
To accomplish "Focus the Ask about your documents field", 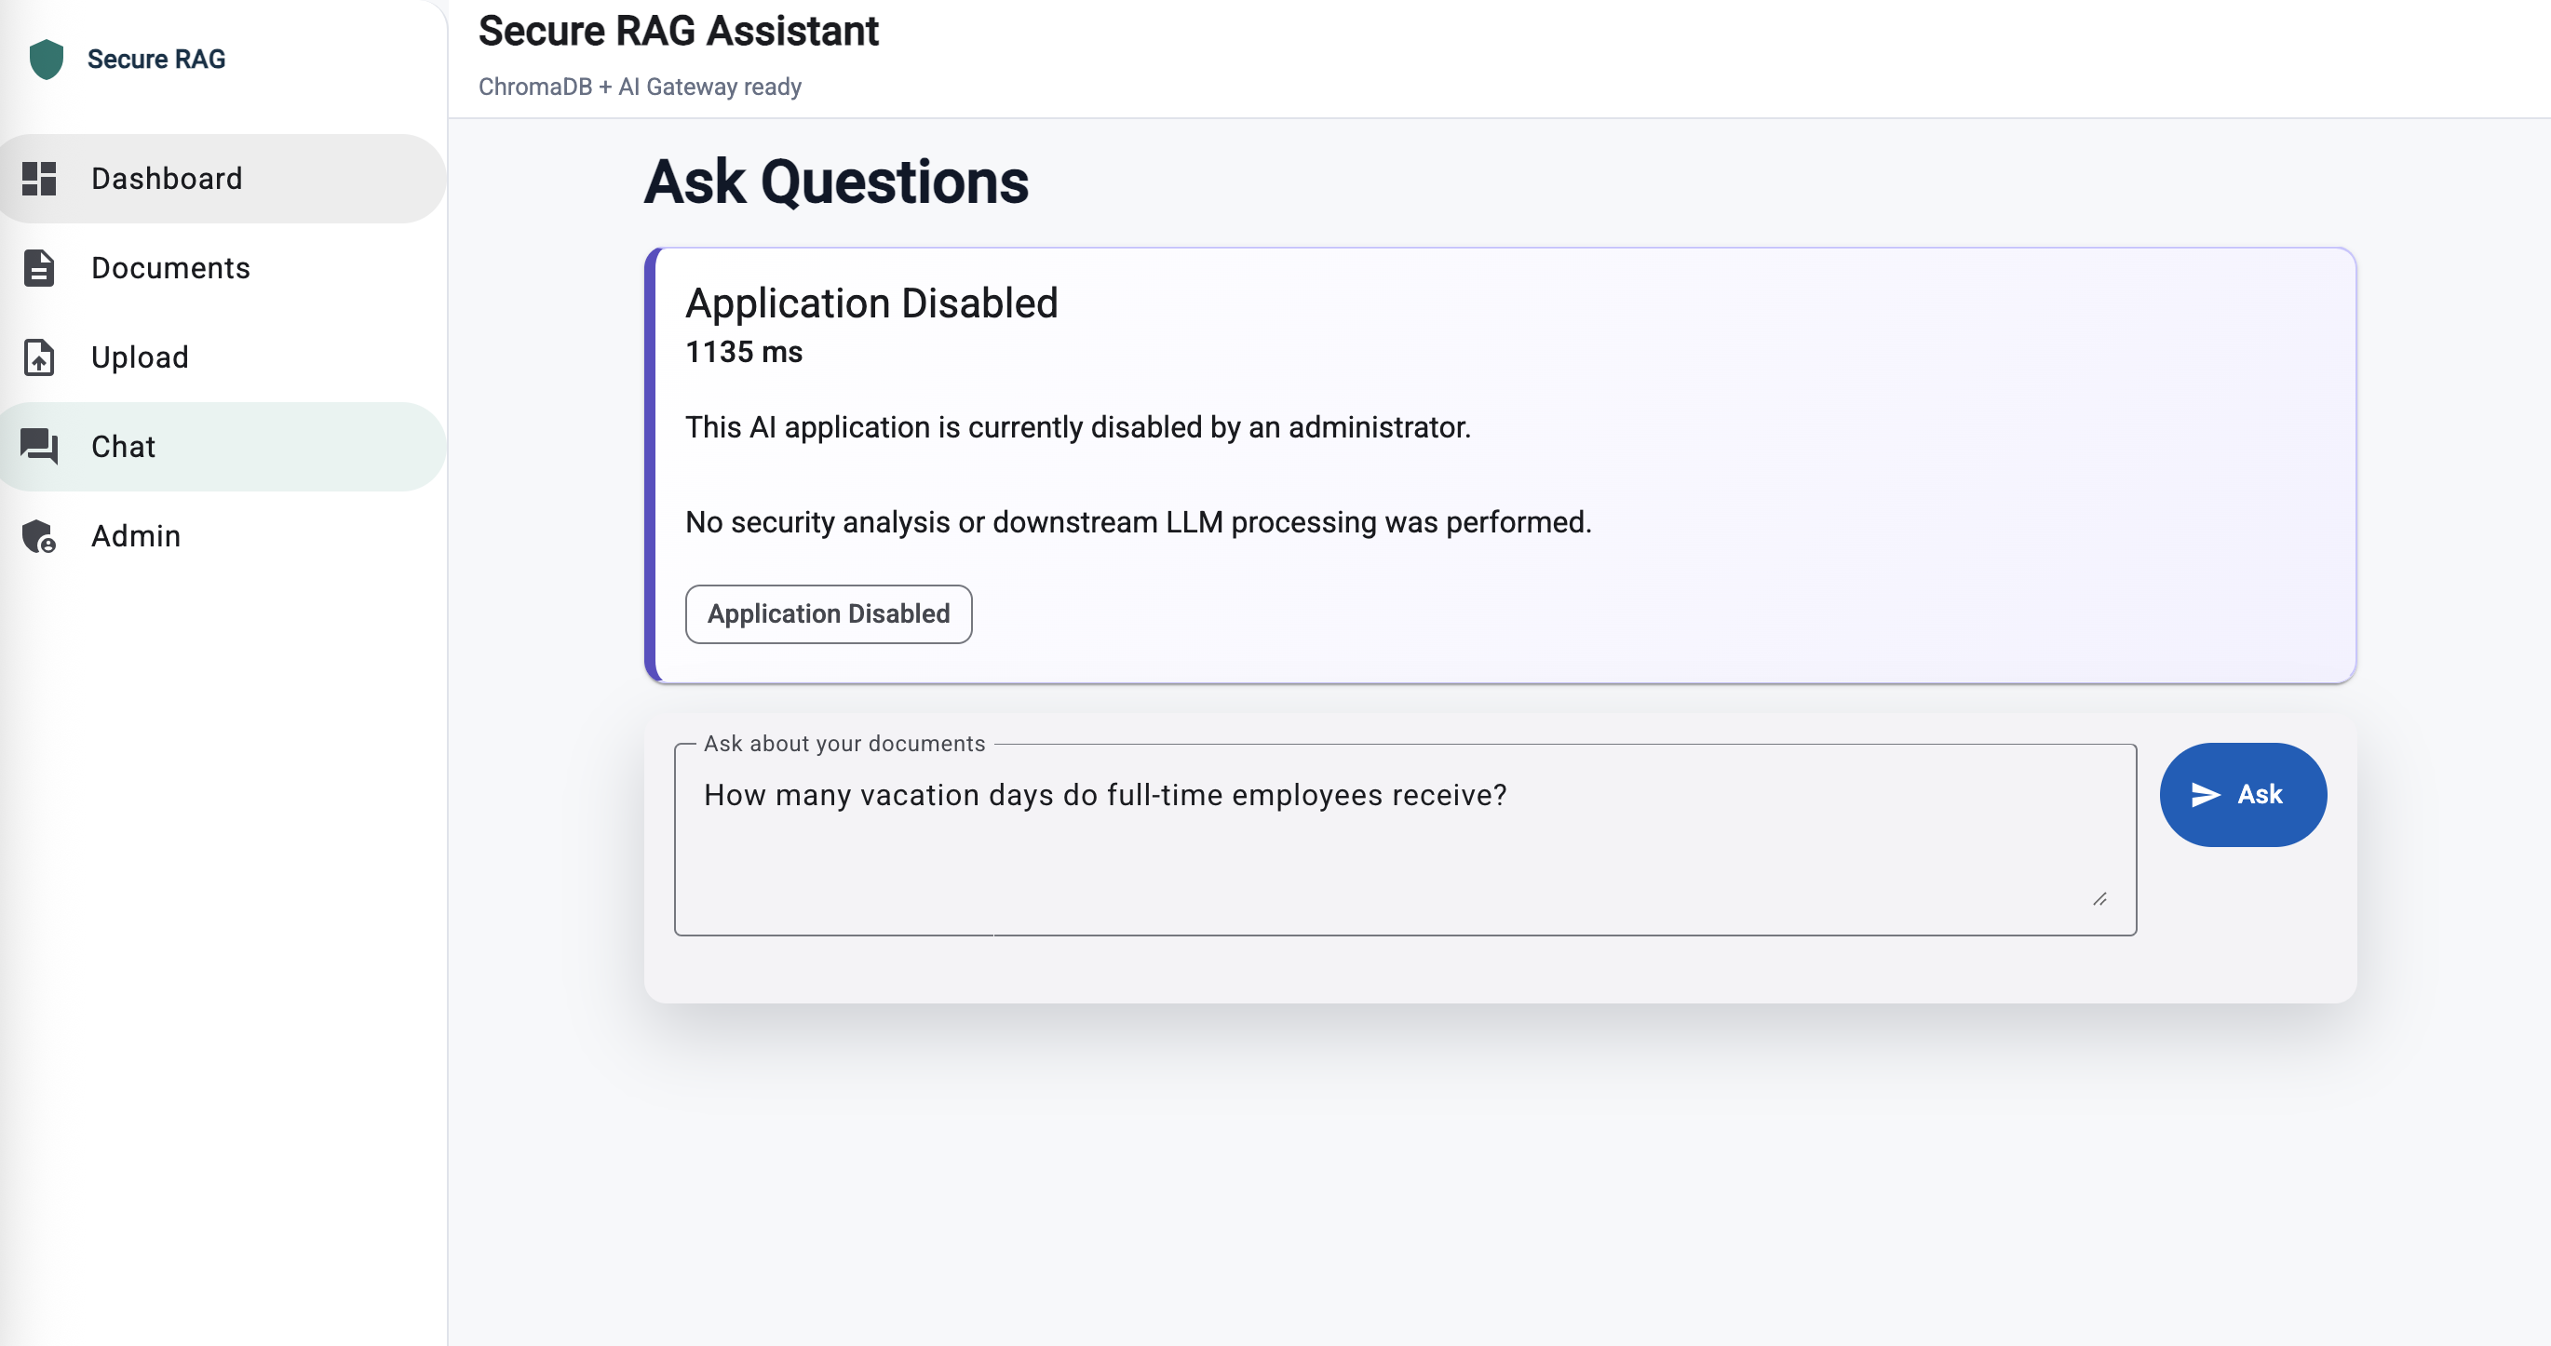I will coord(1404,840).
